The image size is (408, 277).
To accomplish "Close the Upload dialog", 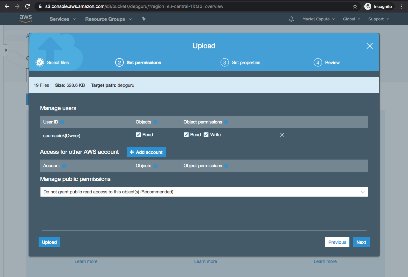I will click(369, 46).
